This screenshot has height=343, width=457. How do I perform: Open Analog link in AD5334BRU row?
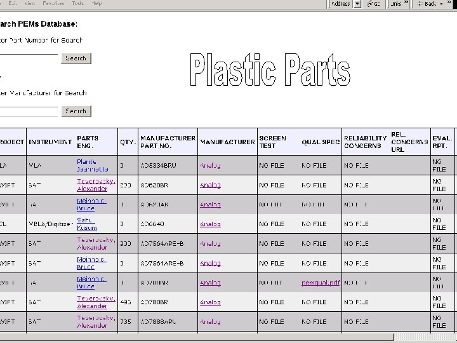(x=210, y=165)
